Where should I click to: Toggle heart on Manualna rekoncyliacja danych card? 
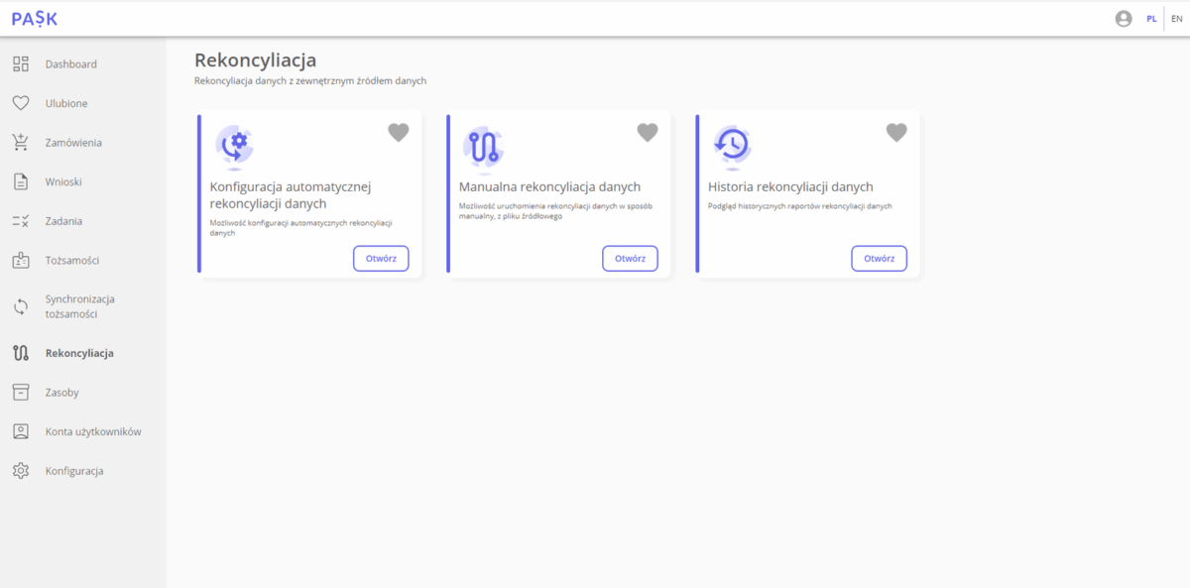pyautogui.click(x=647, y=133)
